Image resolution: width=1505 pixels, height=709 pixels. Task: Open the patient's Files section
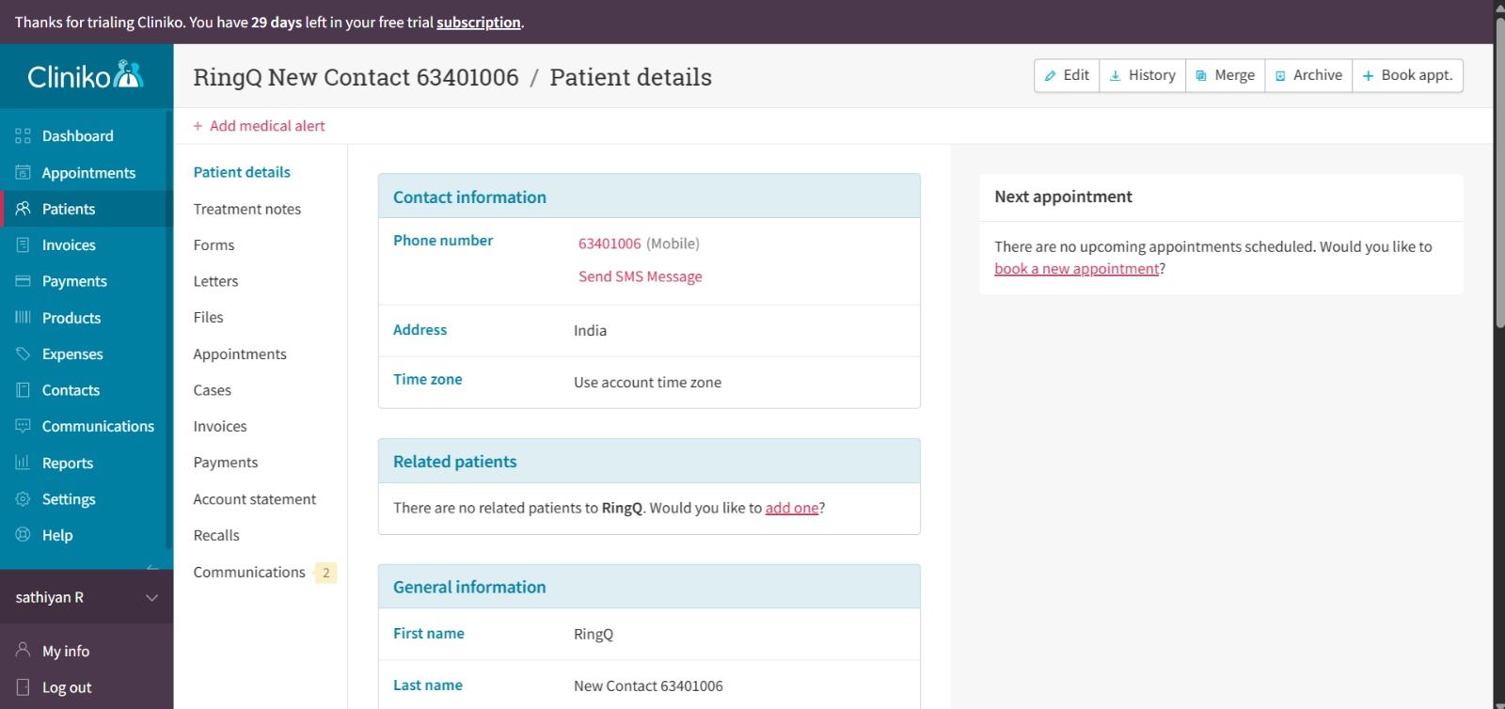pos(208,317)
